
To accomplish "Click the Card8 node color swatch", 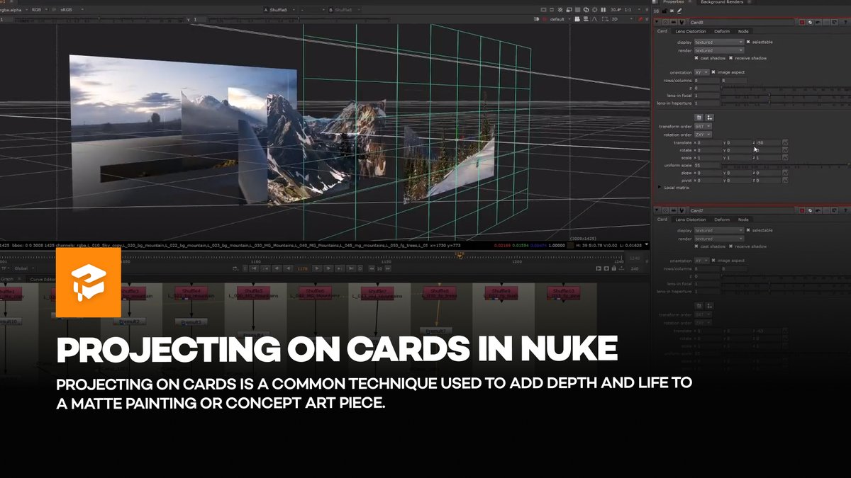I will point(802,22).
